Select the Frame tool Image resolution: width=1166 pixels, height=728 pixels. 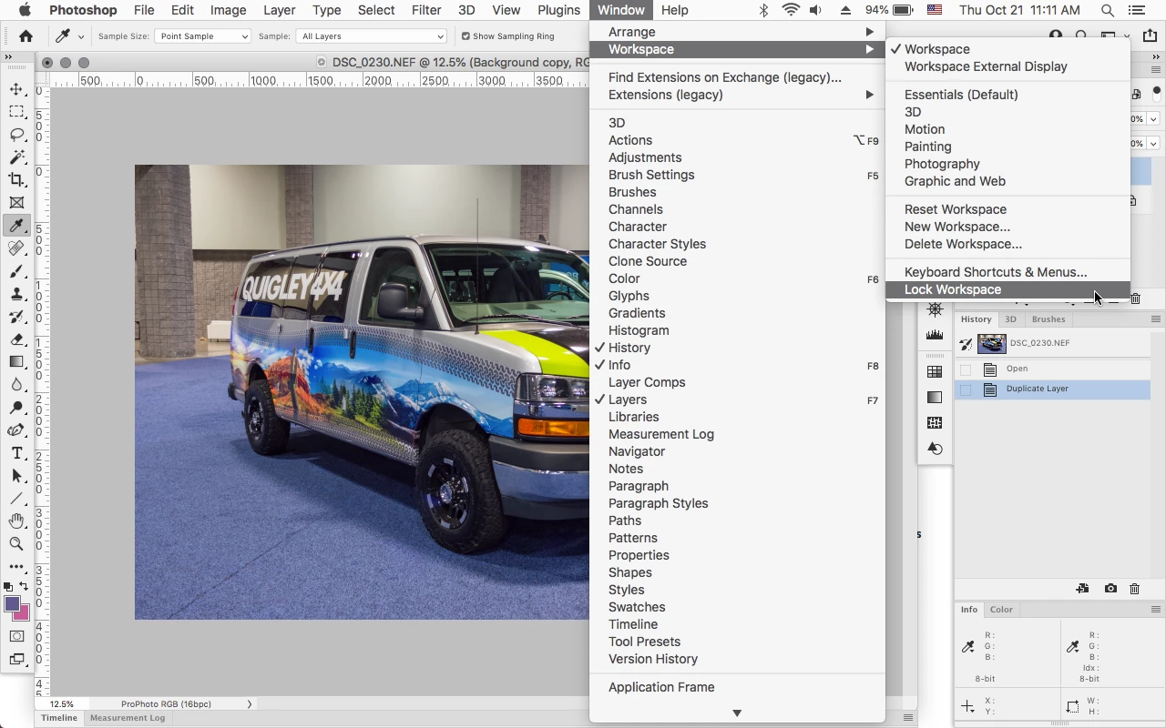pos(16,203)
